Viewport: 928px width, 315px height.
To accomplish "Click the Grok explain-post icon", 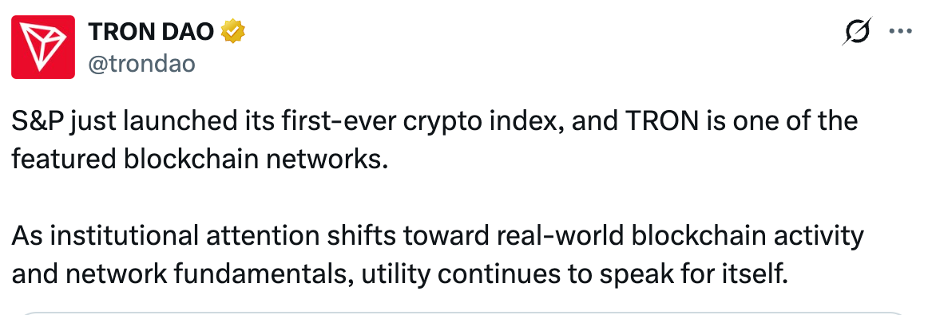I will click(857, 32).
